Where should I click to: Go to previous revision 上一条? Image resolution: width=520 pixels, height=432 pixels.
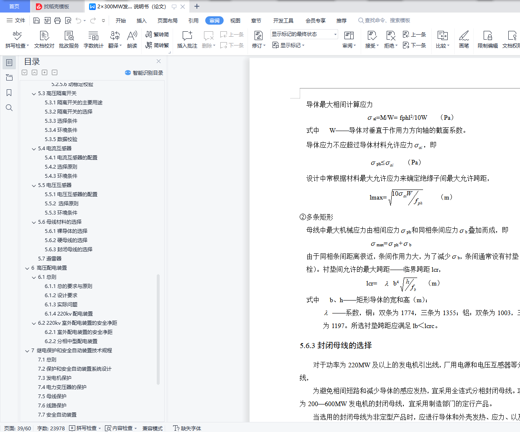415,35
